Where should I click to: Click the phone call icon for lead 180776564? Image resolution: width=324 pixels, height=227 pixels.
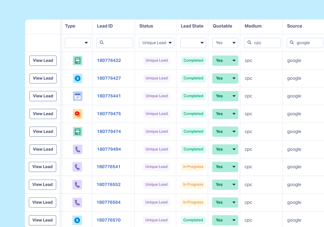(77, 202)
